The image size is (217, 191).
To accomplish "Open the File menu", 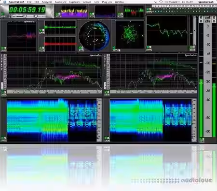I will pyautogui.click(x=29, y=2).
